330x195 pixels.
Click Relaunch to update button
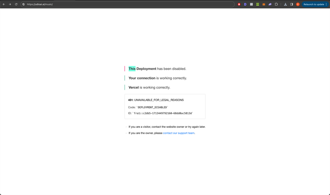[x=314, y=4]
